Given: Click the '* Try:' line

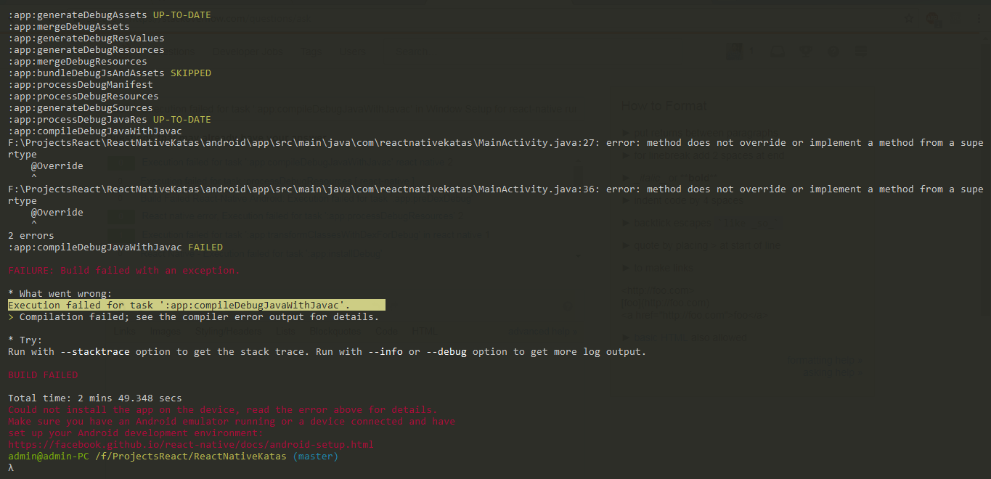Looking at the screenshot, I should 25,340.
